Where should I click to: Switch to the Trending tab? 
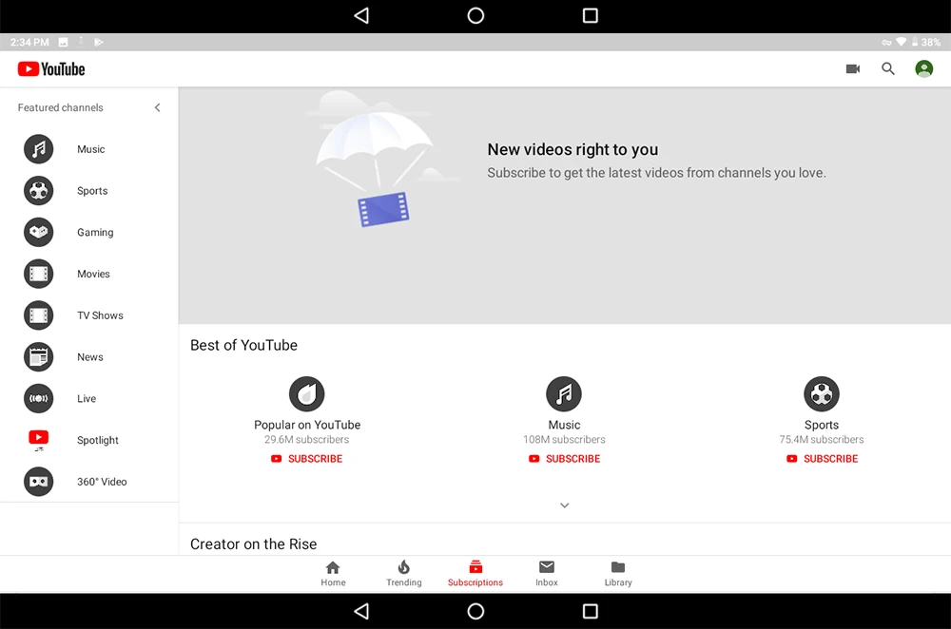tap(404, 573)
